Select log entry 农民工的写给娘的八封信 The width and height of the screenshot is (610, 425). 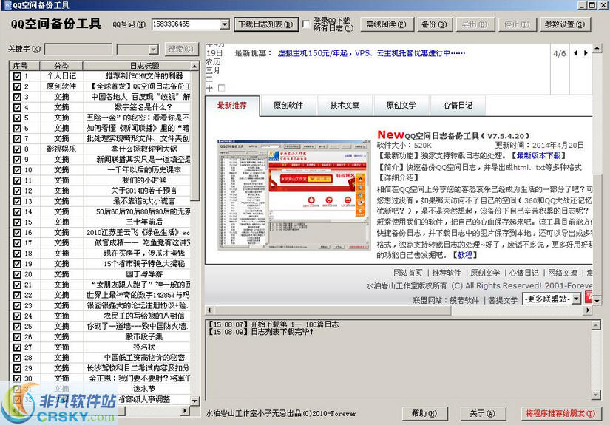click(x=144, y=316)
